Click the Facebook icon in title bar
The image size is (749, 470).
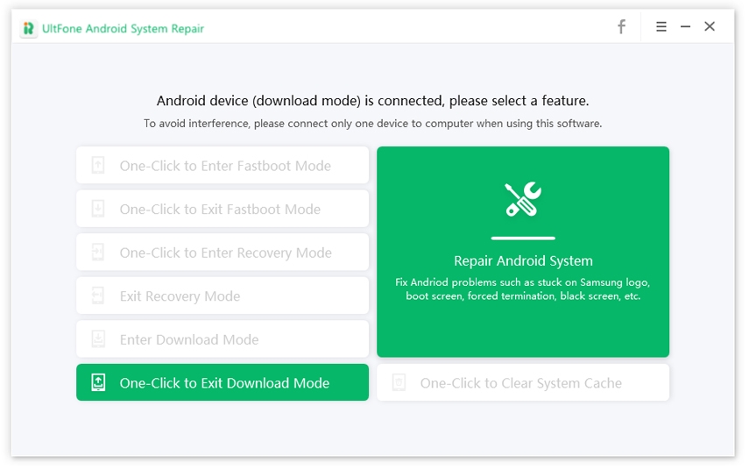coord(621,27)
